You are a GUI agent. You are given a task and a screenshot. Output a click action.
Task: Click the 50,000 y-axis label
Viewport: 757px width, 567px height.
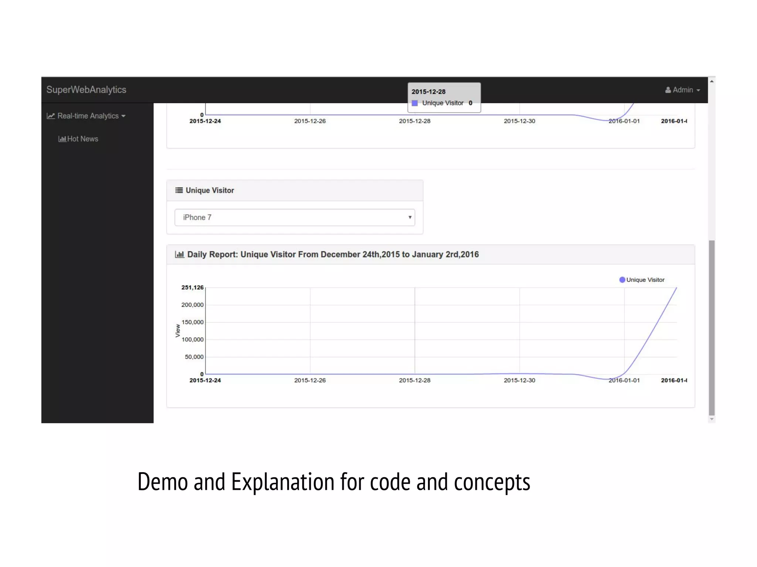click(x=194, y=357)
